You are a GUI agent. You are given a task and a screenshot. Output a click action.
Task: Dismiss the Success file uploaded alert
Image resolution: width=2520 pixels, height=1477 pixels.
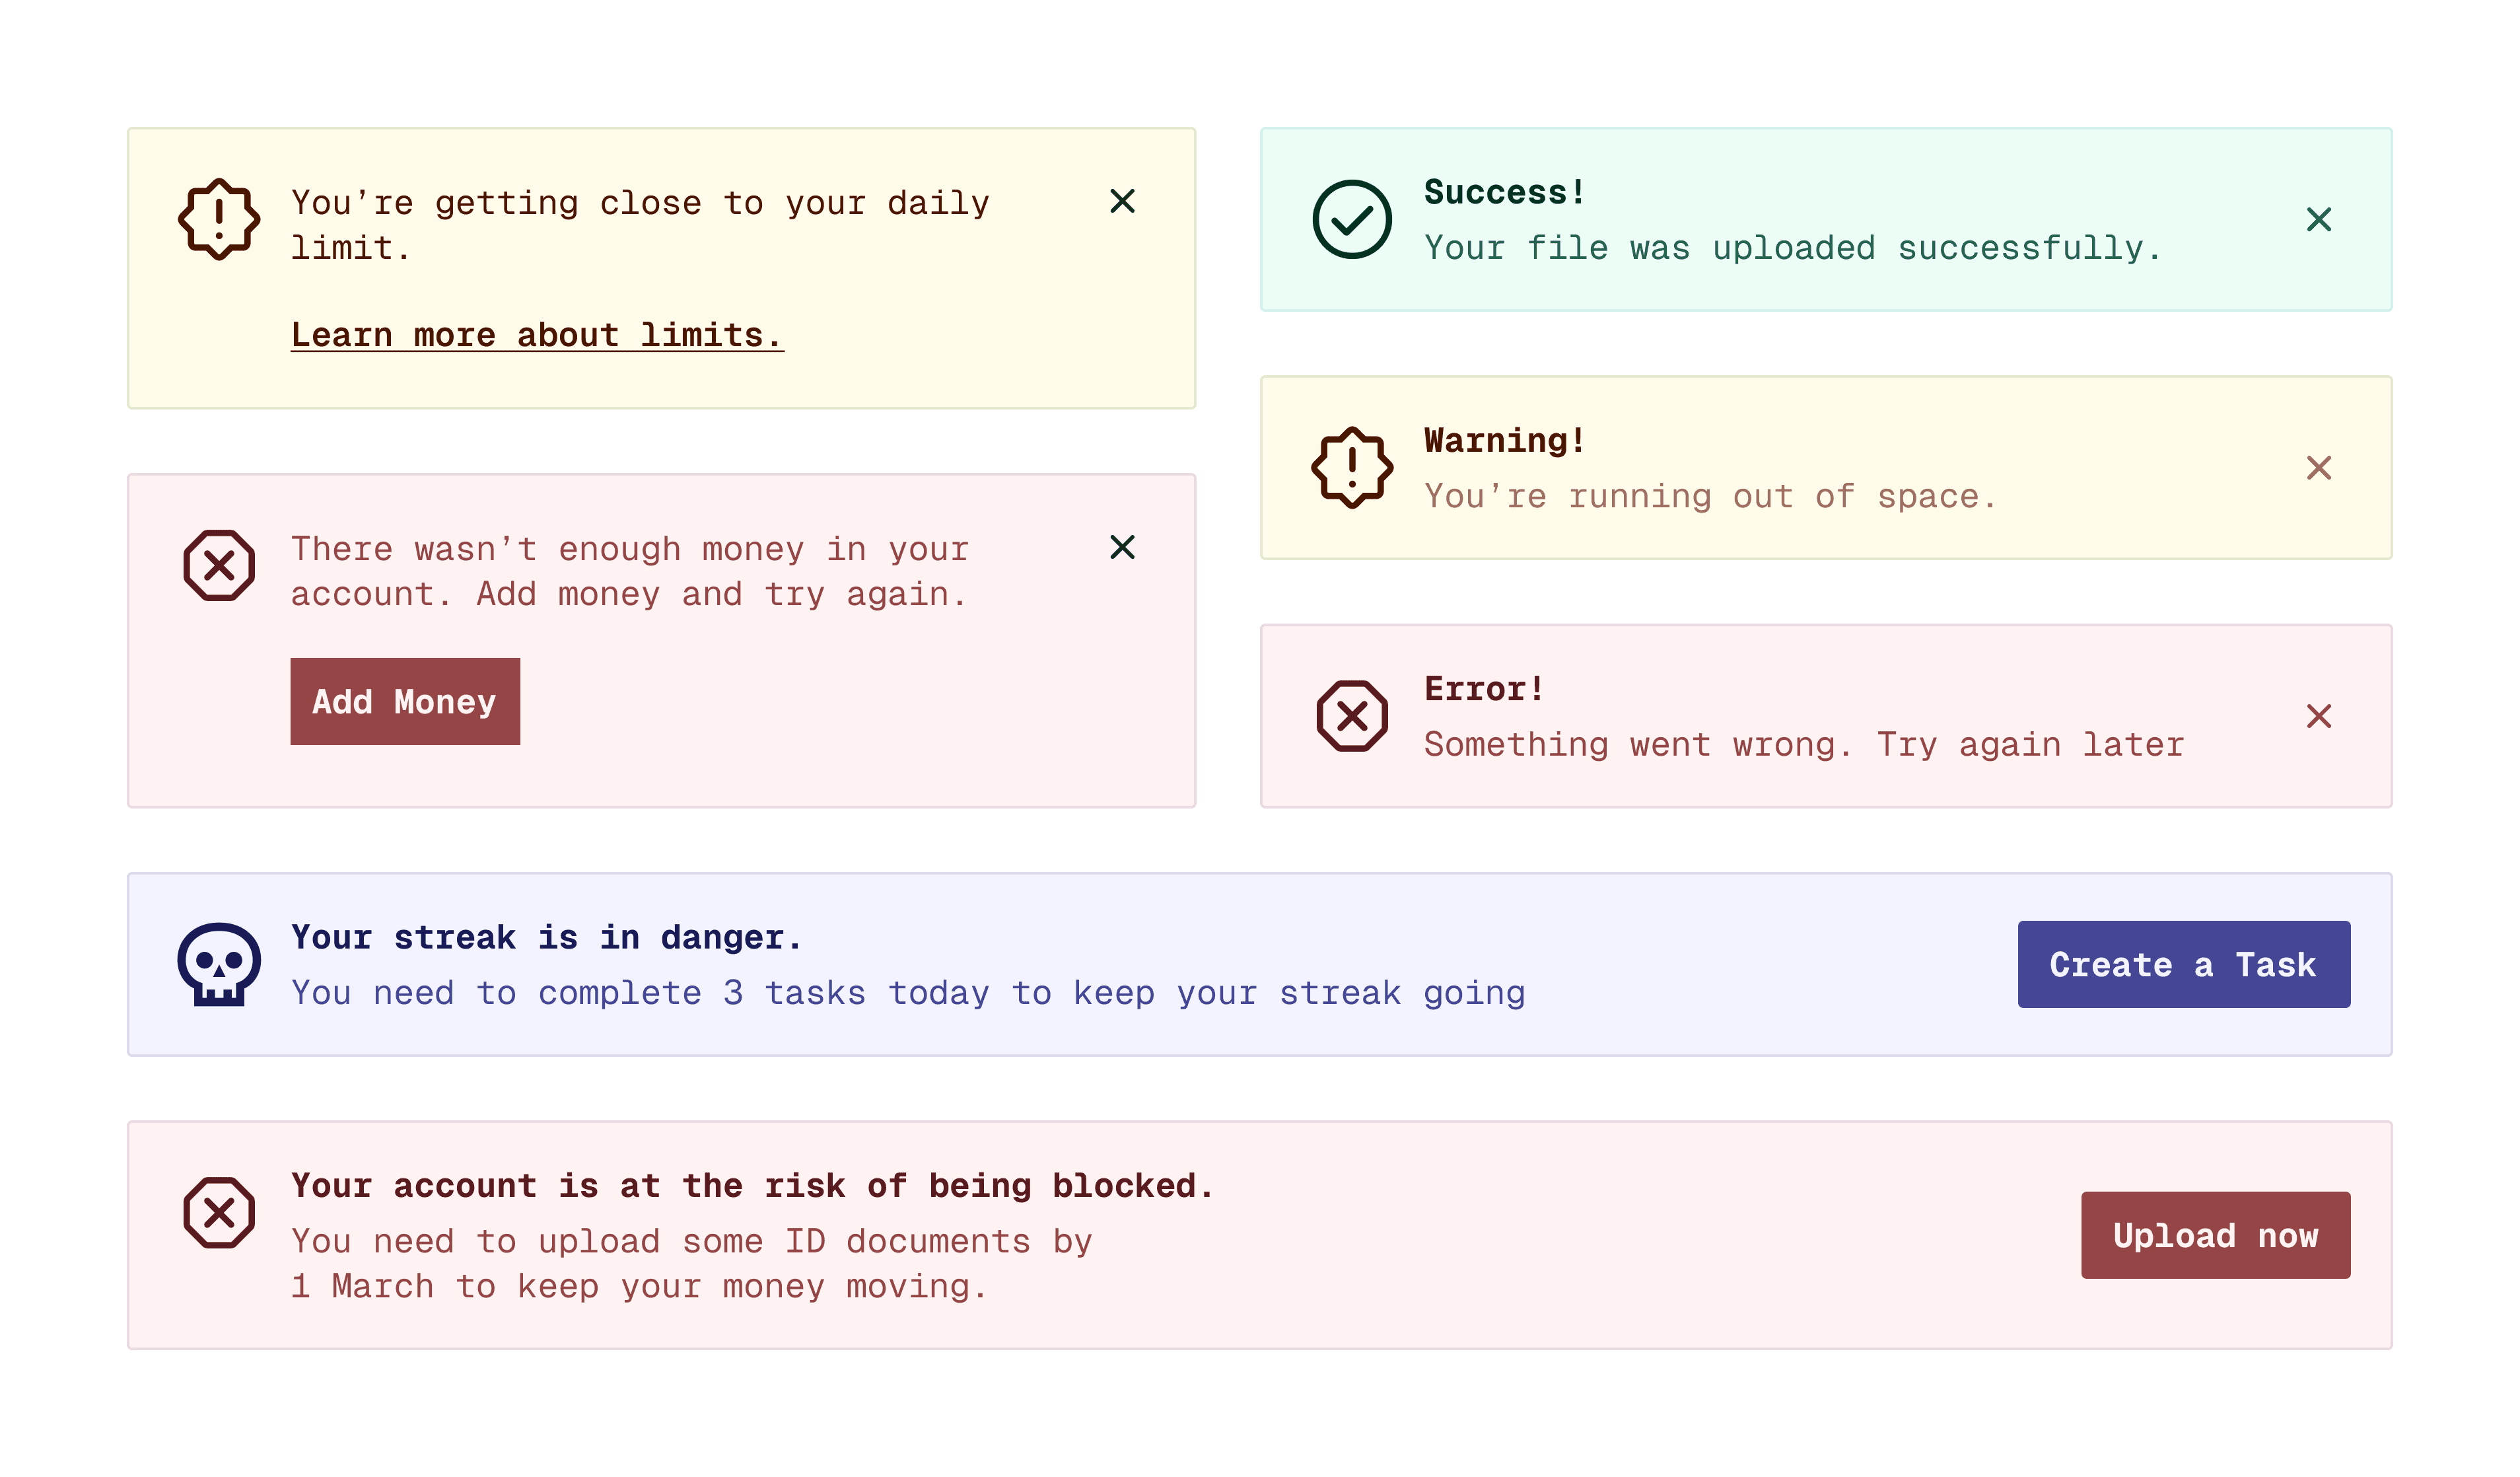(x=2318, y=219)
